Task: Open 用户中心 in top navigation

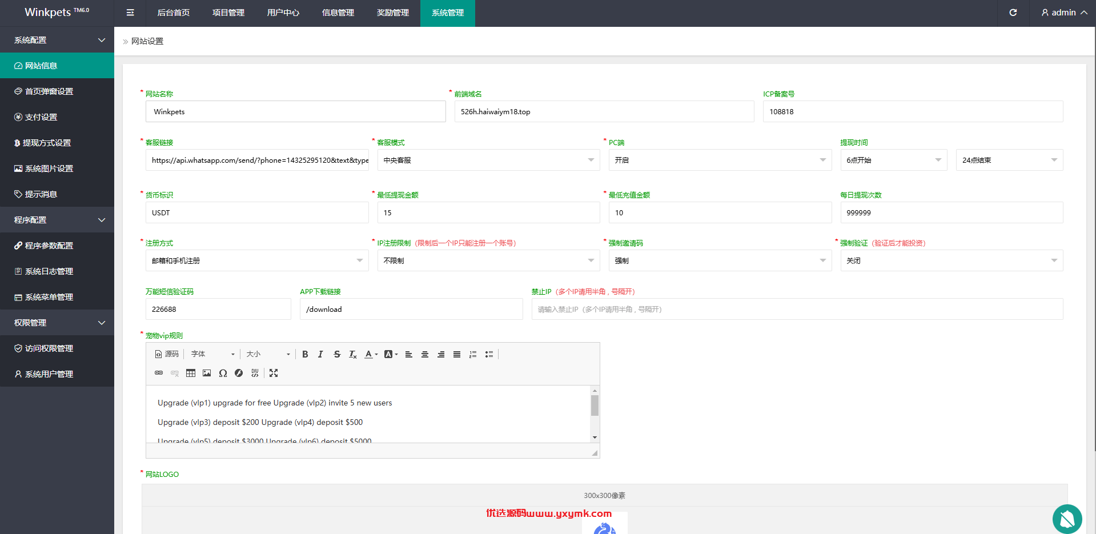Action: 283,13
